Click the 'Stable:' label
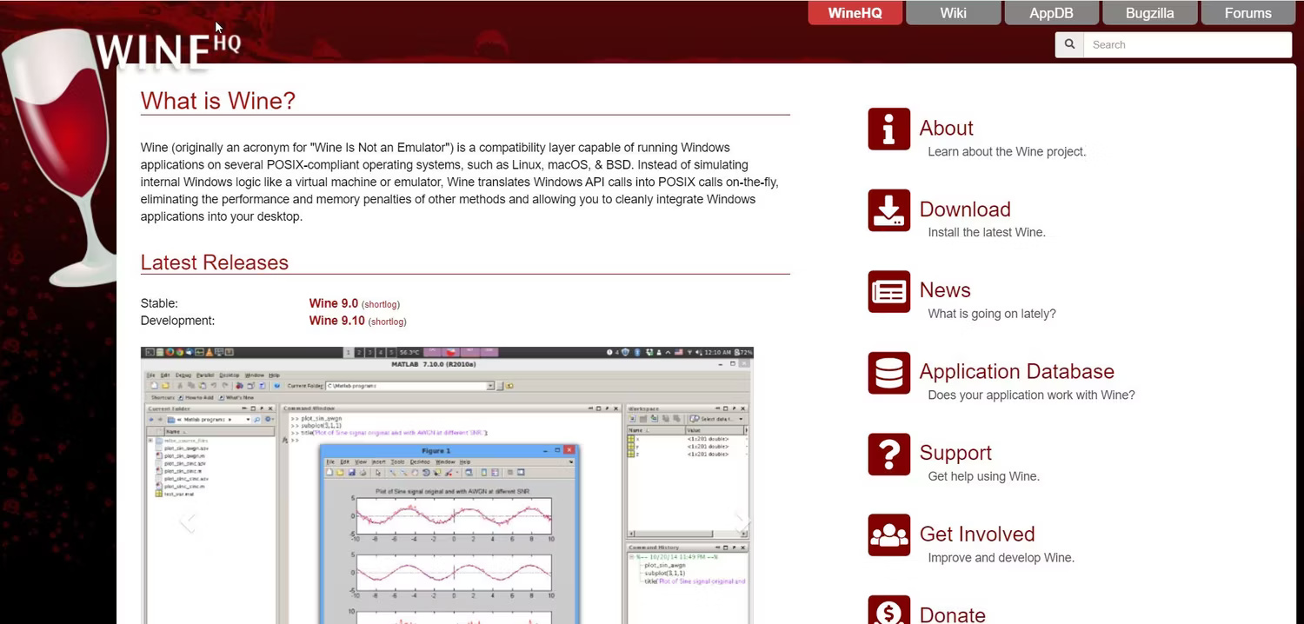The height and width of the screenshot is (624, 1304). click(159, 303)
